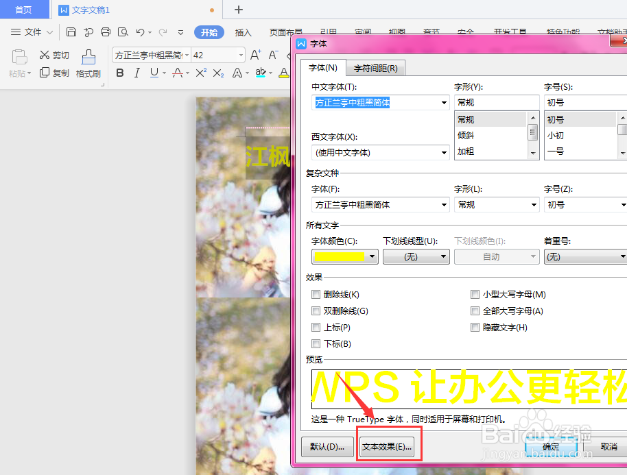Switch to 字体(N) tab

click(x=323, y=68)
